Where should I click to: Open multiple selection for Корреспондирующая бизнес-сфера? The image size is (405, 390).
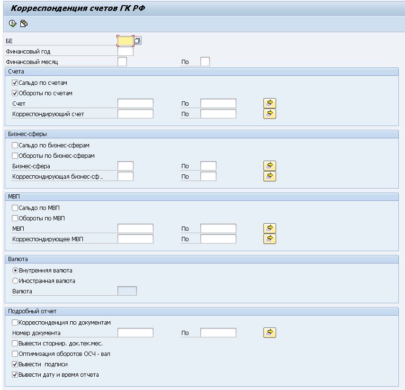270,176
